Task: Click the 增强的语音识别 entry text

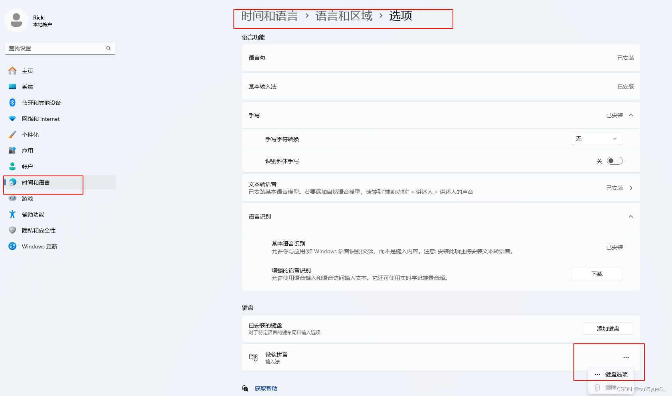Action: (x=291, y=270)
